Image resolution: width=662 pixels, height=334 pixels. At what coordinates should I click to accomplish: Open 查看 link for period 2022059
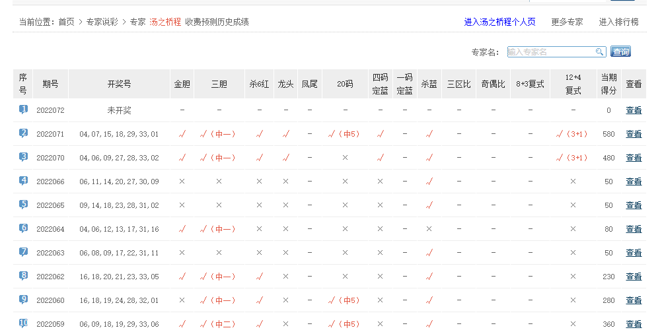coord(633,324)
